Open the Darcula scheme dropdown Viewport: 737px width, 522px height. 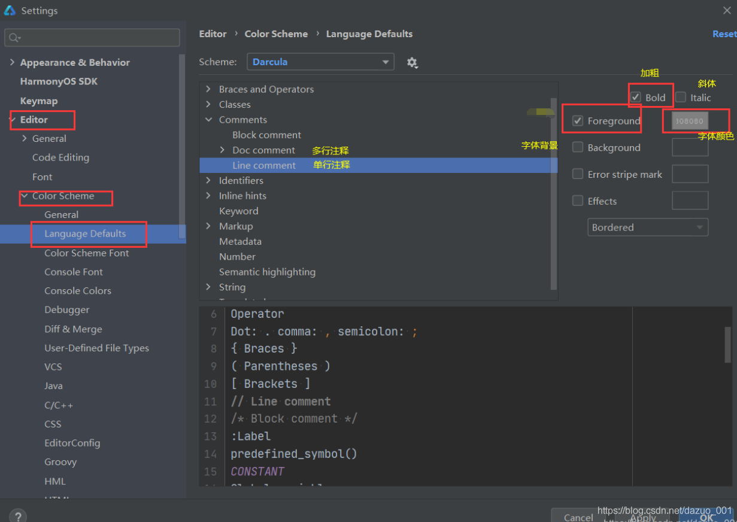click(320, 62)
